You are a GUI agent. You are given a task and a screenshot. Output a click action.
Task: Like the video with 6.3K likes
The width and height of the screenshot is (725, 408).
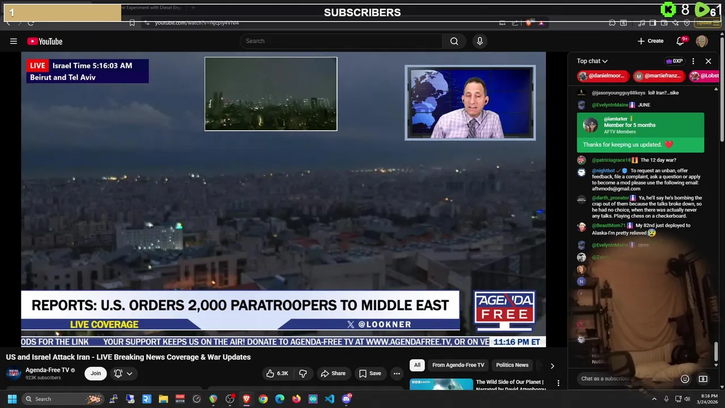(x=278, y=373)
